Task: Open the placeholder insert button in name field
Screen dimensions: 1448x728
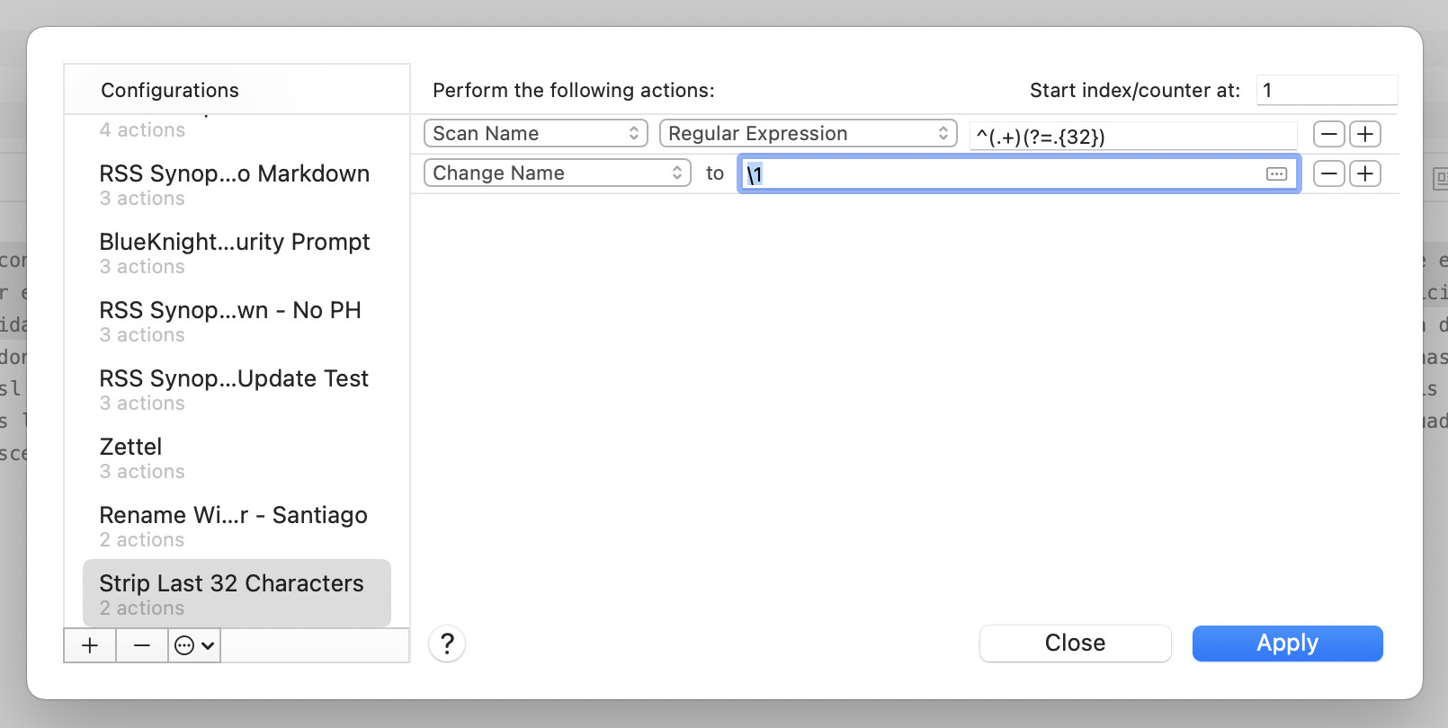Action: pos(1276,174)
